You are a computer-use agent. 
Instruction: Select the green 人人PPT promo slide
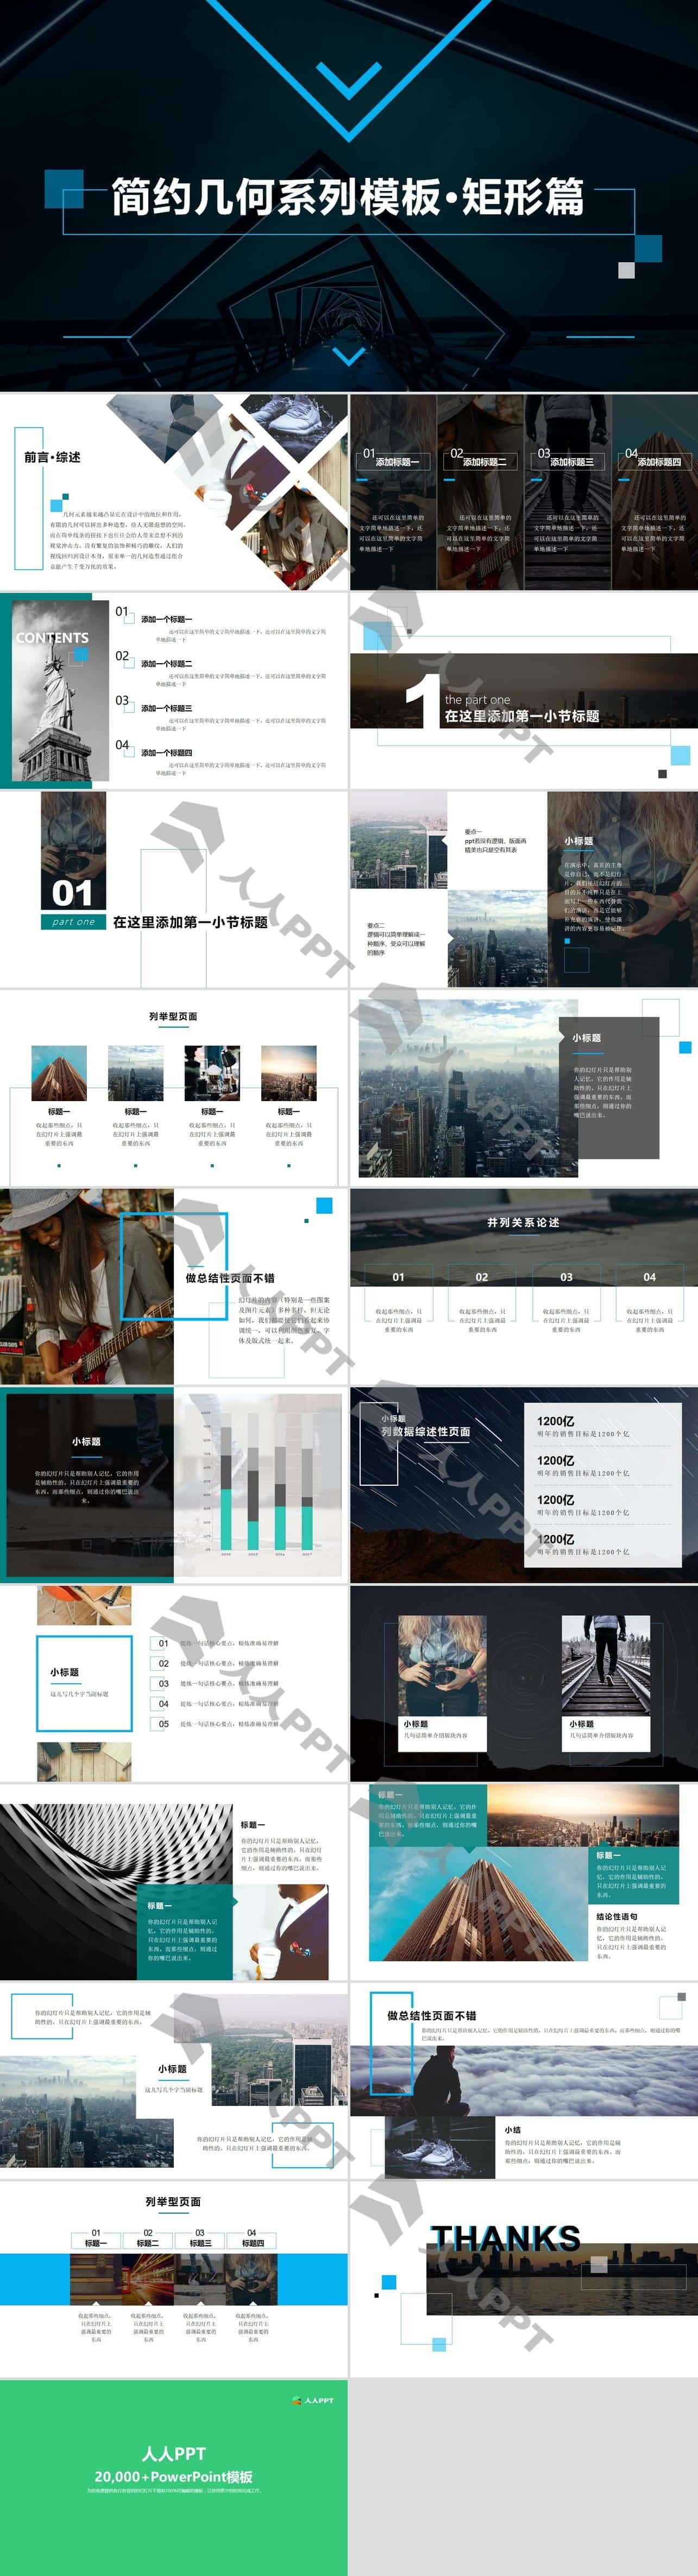pyautogui.click(x=174, y=2478)
